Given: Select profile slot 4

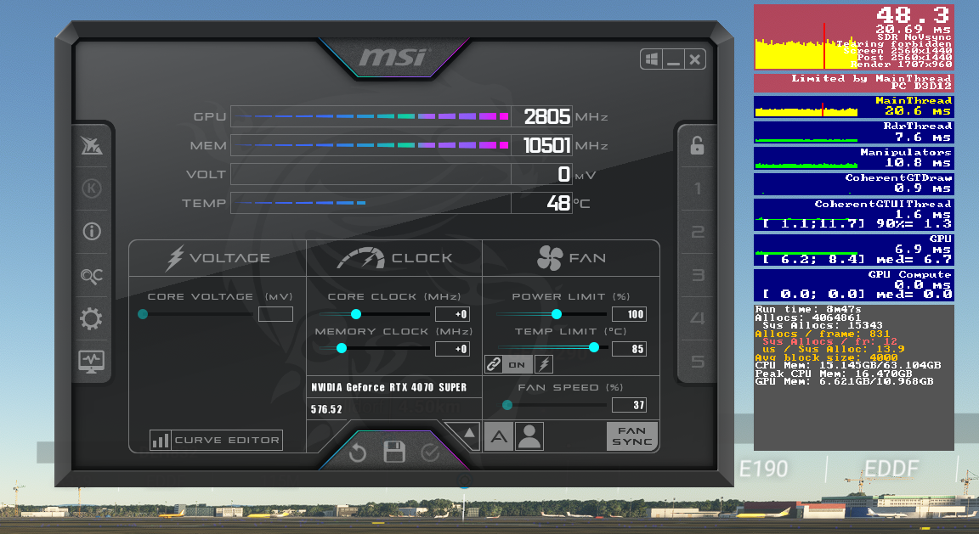Looking at the screenshot, I should coord(698,318).
